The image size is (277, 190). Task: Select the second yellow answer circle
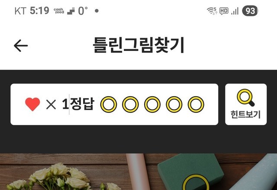[131, 104]
